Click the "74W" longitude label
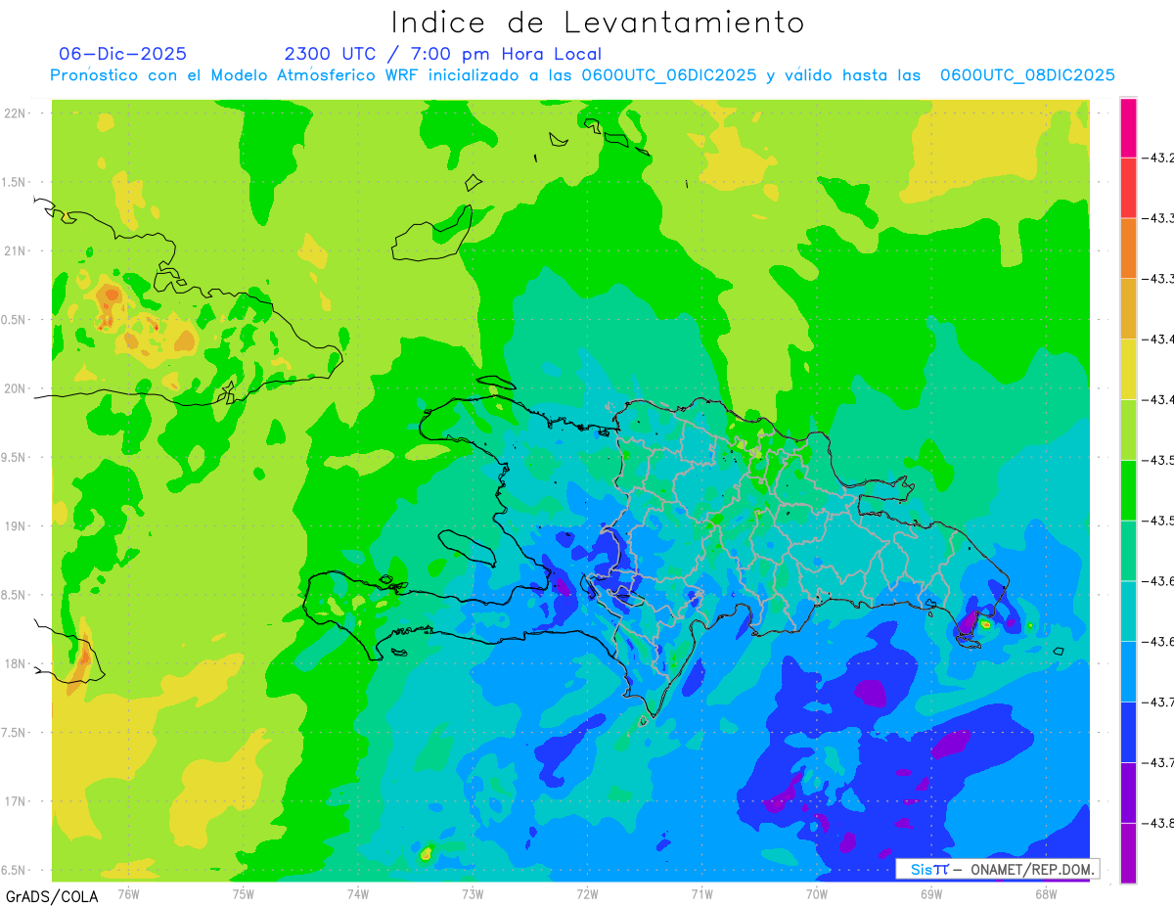The height and width of the screenshot is (907, 1174). (x=357, y=894)
